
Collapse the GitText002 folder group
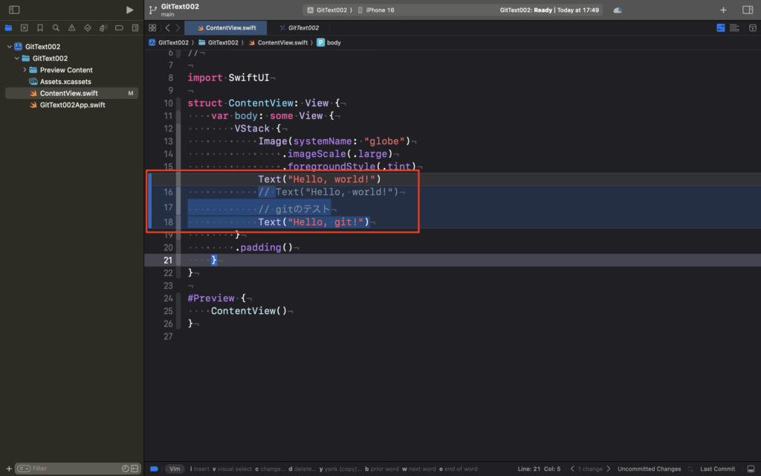[x=17, y=58]
